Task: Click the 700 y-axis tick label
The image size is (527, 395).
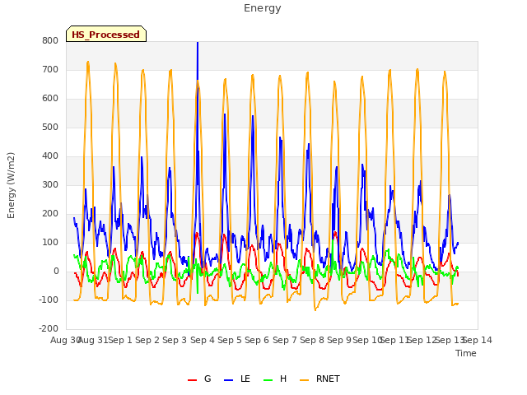Action: pos(50,69)
